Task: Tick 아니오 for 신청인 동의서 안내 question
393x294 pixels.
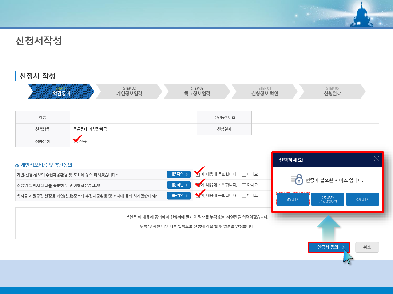Action: click(x=244, y=185)
